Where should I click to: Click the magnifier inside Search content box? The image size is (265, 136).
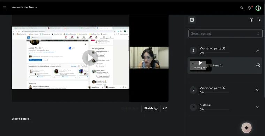pyautogui.click(x=258, y=33)
